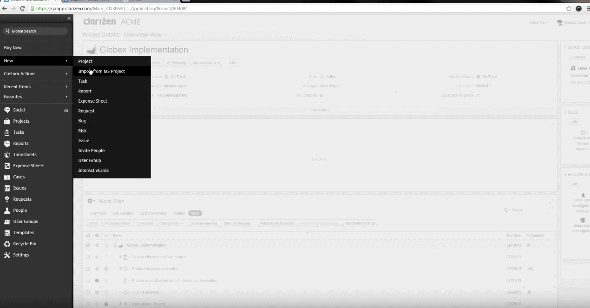Click Buy Now in the sidebar
Viewport: 590px width, 308px height.
[13, 48]
